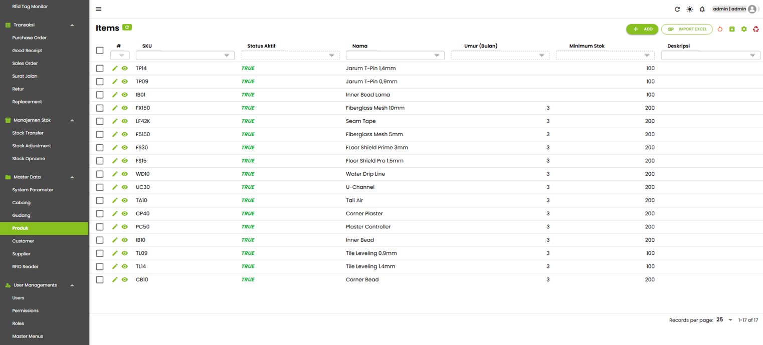Toggle the sun light/dark theme icon
Viewport: 763px width, 345px height.
coord(690,9)
